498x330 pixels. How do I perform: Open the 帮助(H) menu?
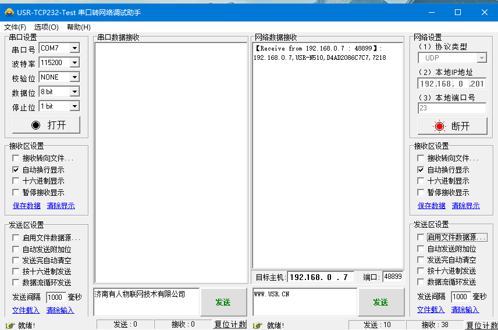79,27
